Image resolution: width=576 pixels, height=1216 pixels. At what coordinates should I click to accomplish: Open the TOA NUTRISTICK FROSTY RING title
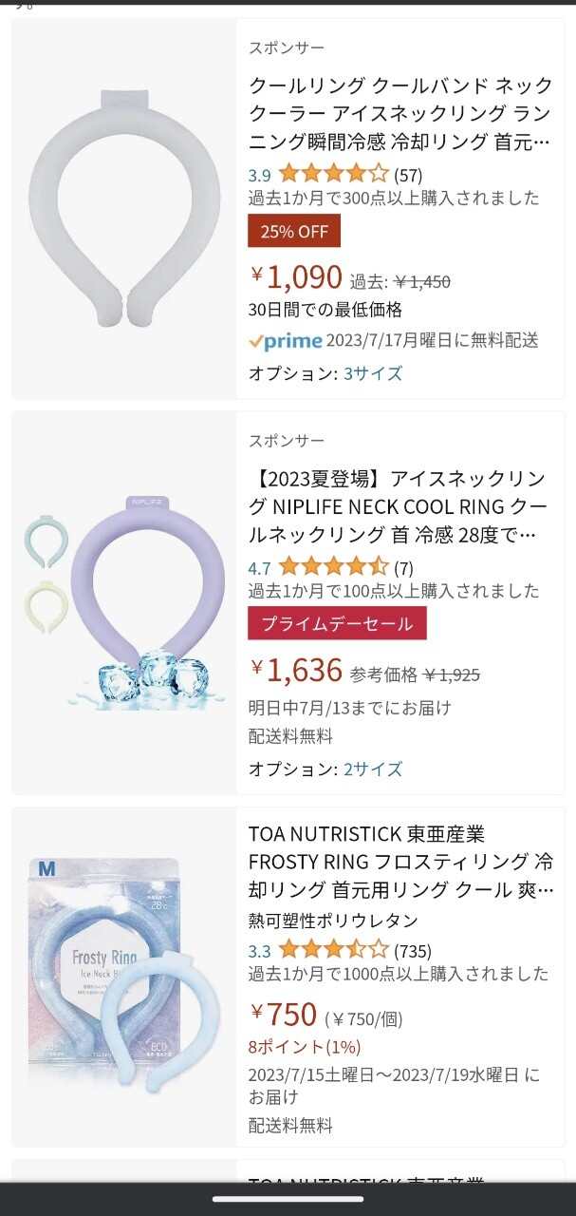click(399, 863)
